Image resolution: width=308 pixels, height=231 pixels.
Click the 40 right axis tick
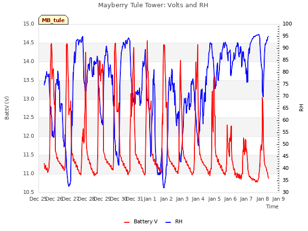(x=285, y=168)
